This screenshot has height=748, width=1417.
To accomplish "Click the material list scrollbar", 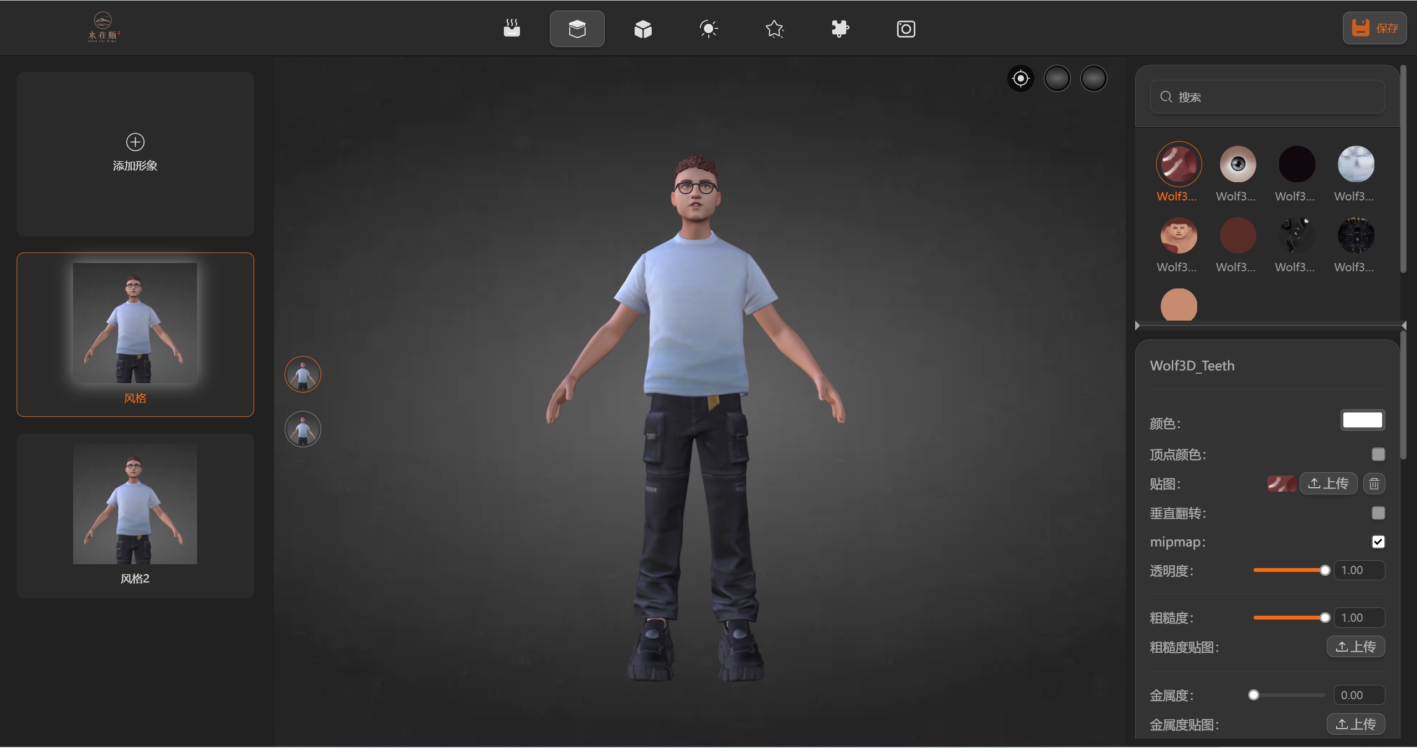I will tap(1403, 169).
